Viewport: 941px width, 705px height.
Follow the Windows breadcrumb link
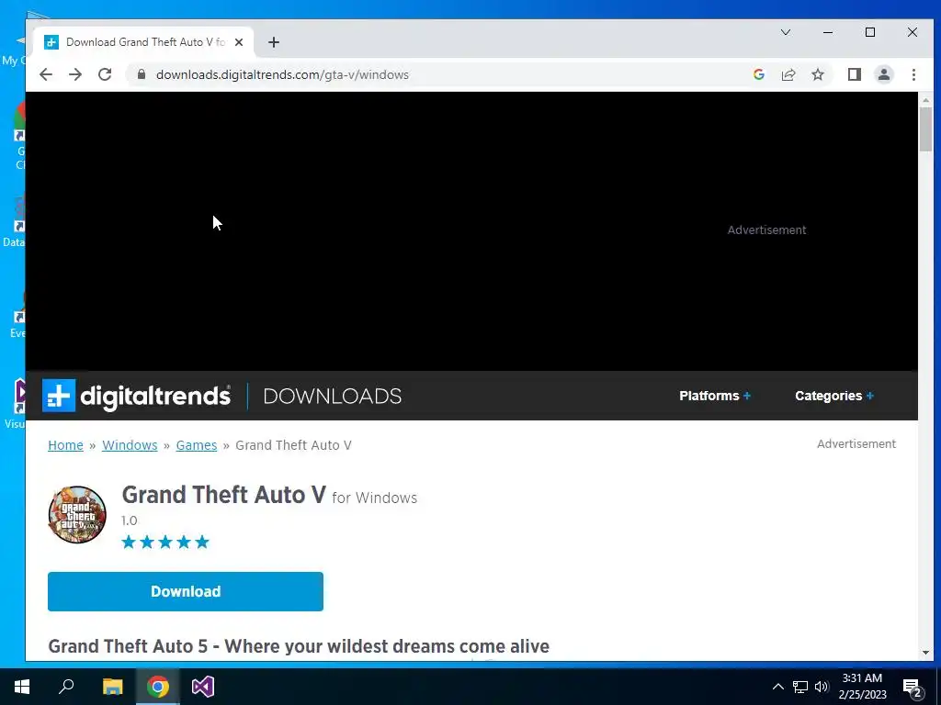pos(130,445)
